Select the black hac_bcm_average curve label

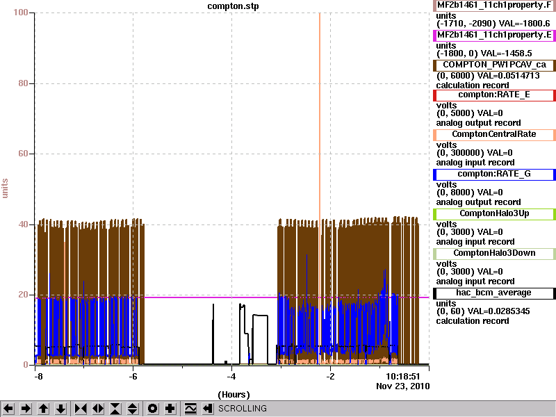click(x=494, y=293)
